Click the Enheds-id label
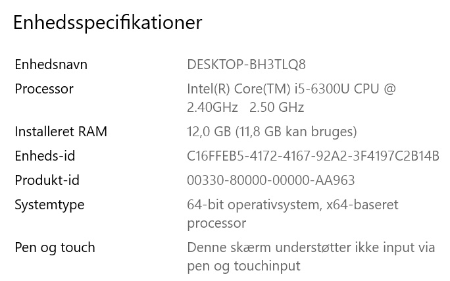The width and height of the screenshot is (450, 281). tap(45, 156)
